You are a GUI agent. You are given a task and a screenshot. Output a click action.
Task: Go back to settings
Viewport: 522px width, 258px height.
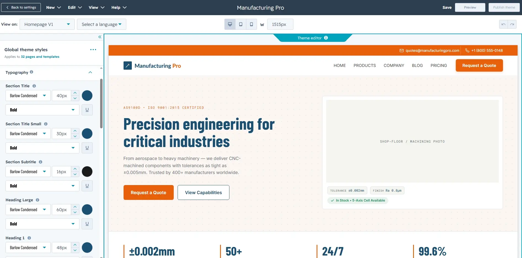click(x=21, y=7)
